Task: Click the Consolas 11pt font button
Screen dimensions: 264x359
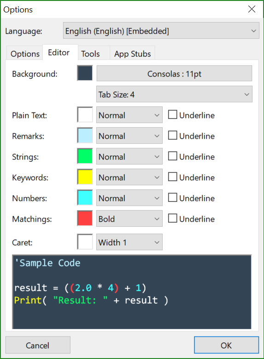Action: [174, 73]
